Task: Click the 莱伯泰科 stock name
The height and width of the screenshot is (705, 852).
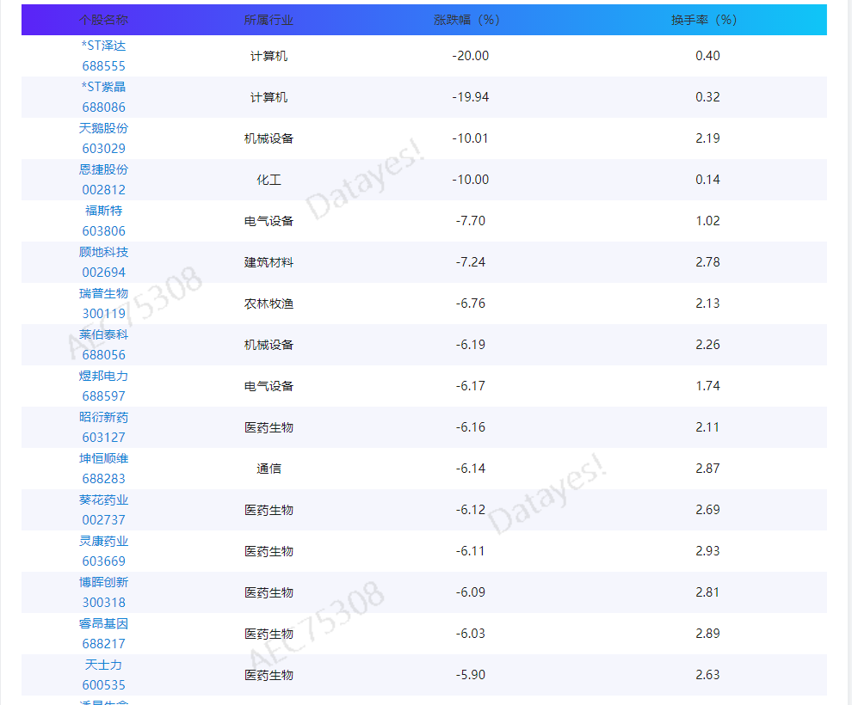Action: click(x=104, y=334)
